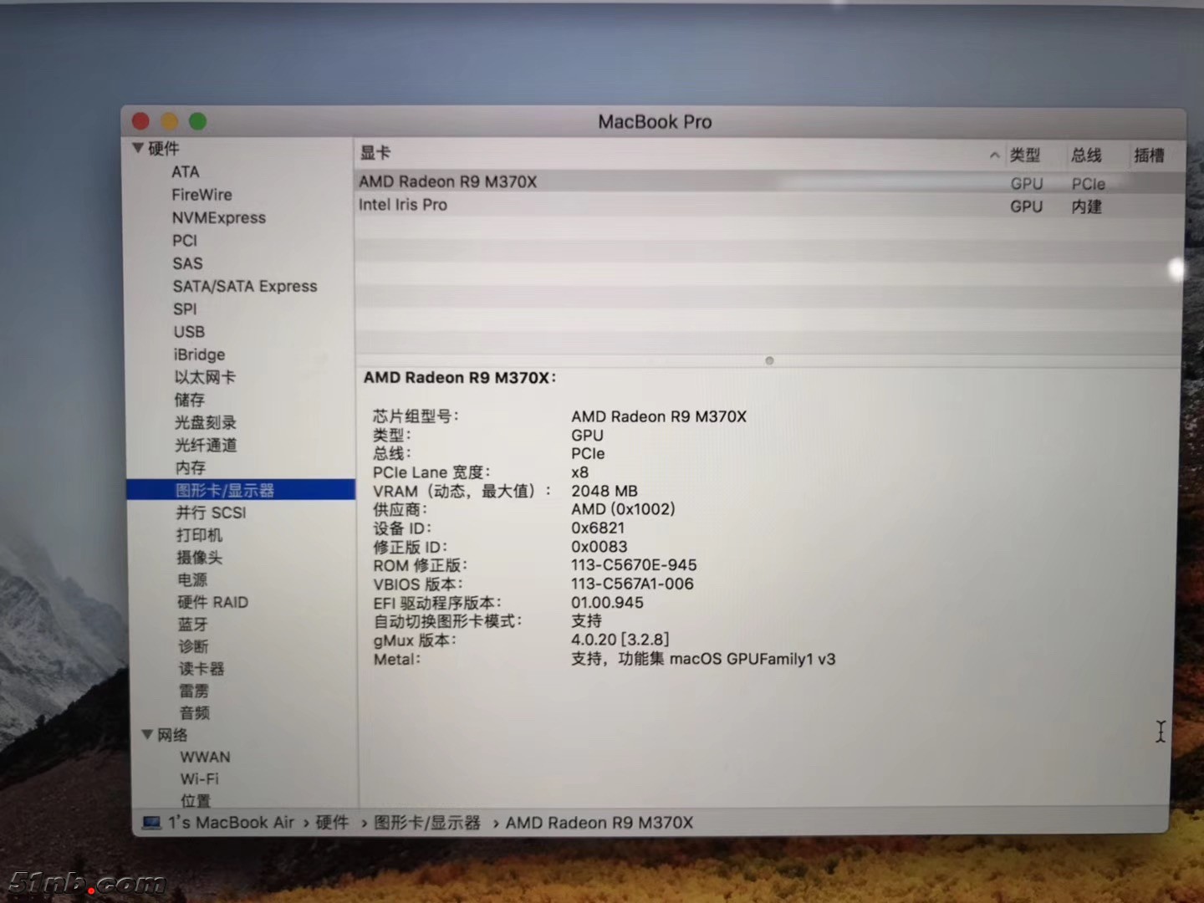Click the bold AMD Radeon R9 M370X heading
This screenshot has height=903, width=1204.
pos(460,378)
